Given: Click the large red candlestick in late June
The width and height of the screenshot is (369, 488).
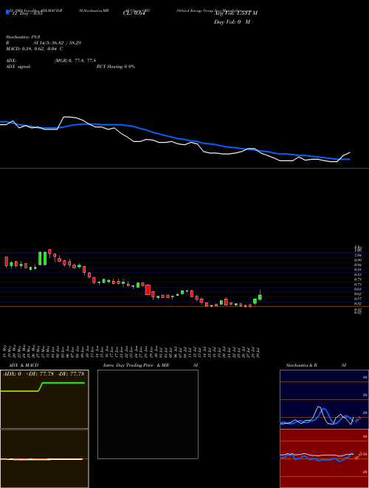Looking at the screenshot, I should (x=148, y=290).
